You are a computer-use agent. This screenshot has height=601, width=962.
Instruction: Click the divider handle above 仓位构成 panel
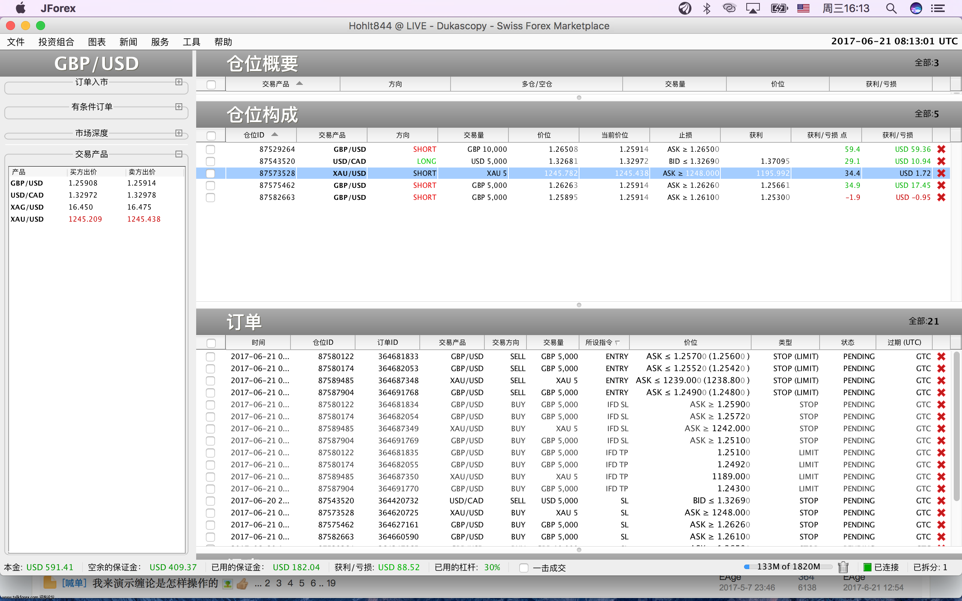point(579,98)
